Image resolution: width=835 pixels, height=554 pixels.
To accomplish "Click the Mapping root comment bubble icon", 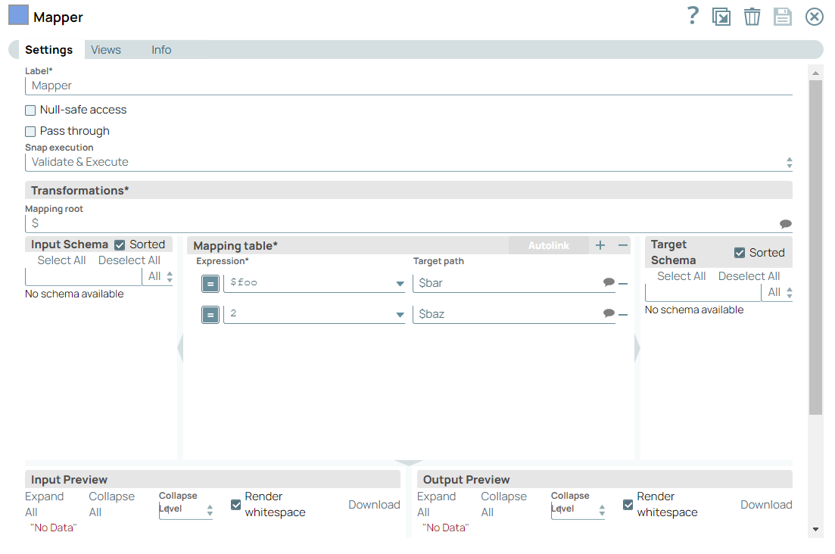I will coord(786,224).
